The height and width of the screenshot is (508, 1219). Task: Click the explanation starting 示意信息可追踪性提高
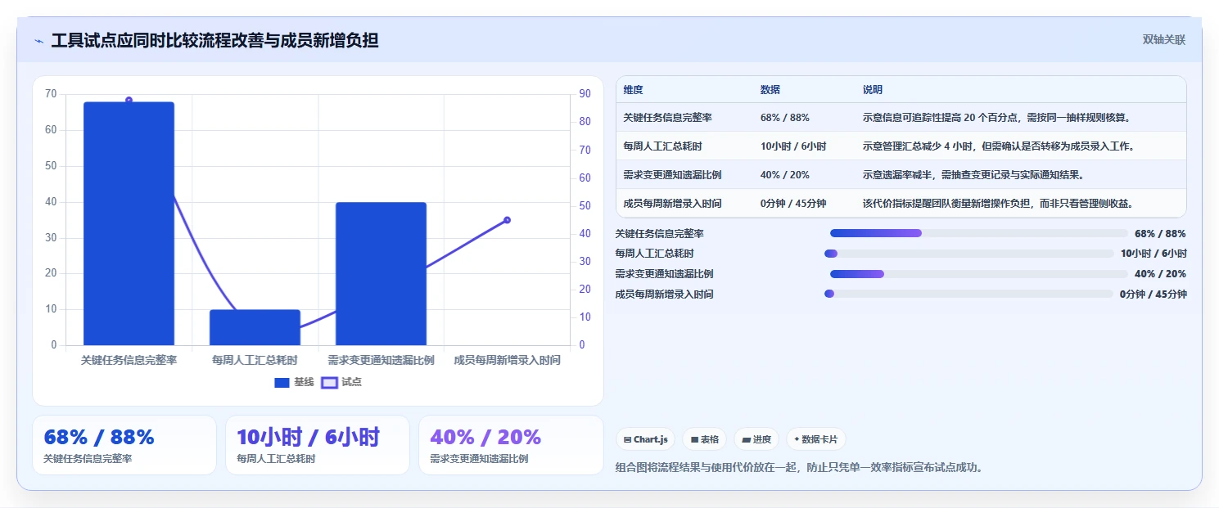tap(996, 118)
